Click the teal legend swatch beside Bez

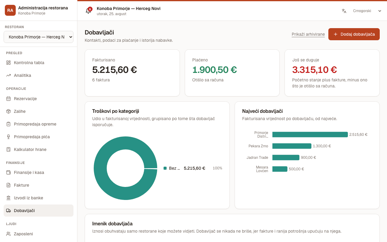[x=165, y=168]
